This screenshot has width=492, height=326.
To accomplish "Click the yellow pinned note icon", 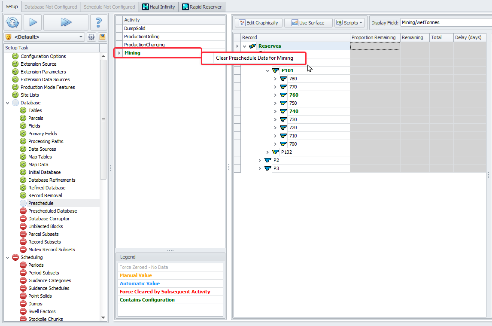I will tap(102, 37).
